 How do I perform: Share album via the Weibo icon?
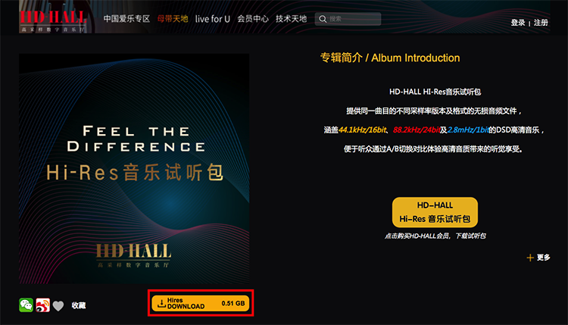click(x=42, y=305)
